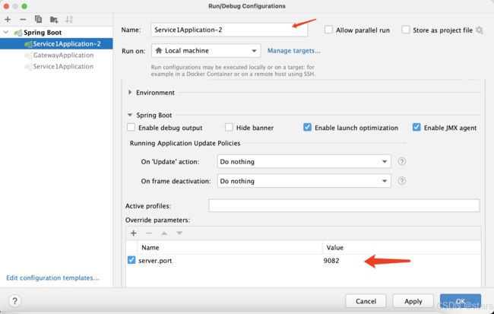Remove the selected configuration with minus icon
Image resolution: width=494 pixels, height=314 pixels.
pos(23,20)
